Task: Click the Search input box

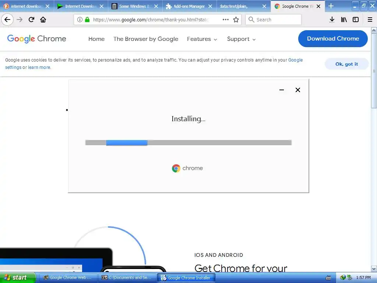Action: pos(274,20)
